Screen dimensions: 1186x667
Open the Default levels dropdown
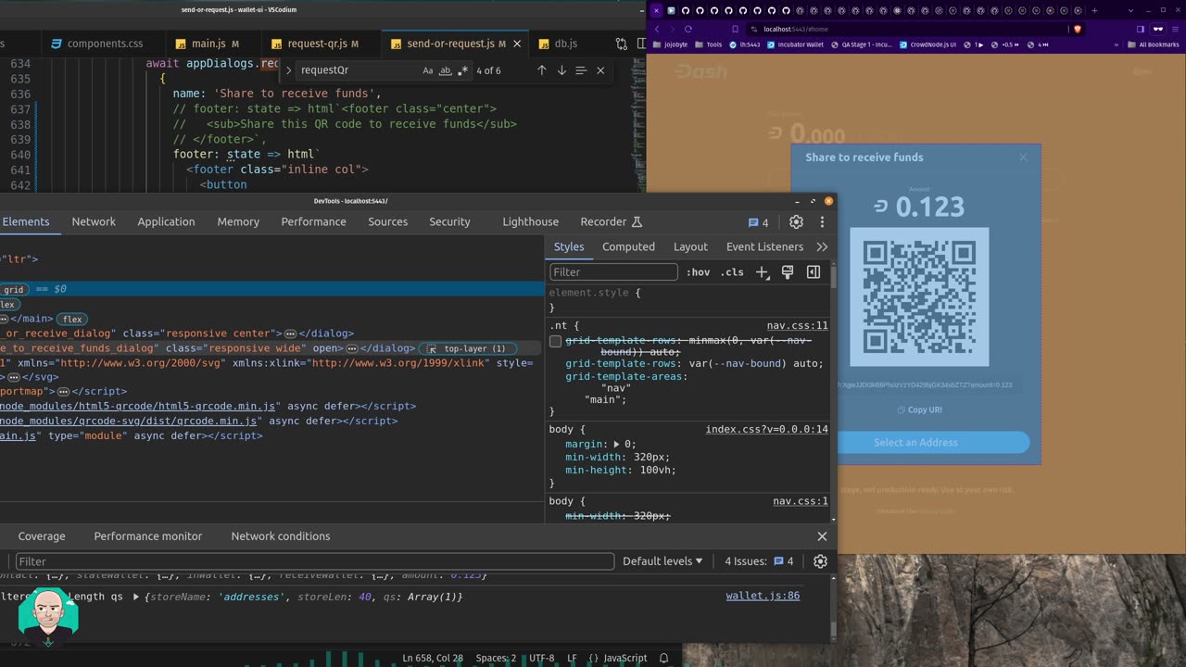662,561
